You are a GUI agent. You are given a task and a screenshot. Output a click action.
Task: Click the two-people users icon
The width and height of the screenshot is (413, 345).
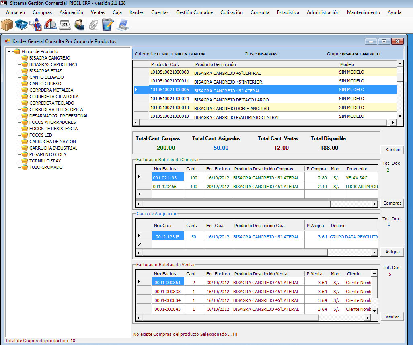click(79, 25)
